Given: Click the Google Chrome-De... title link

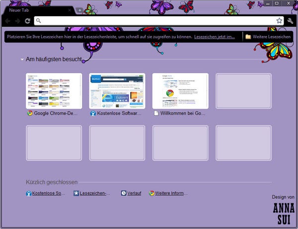Looking at the screenshot, I should click(56, 113).
